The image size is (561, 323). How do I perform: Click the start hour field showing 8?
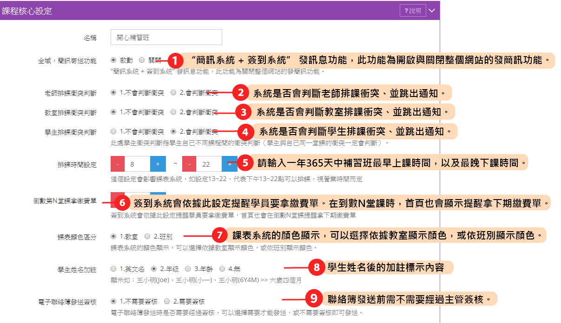click(138, 164)
